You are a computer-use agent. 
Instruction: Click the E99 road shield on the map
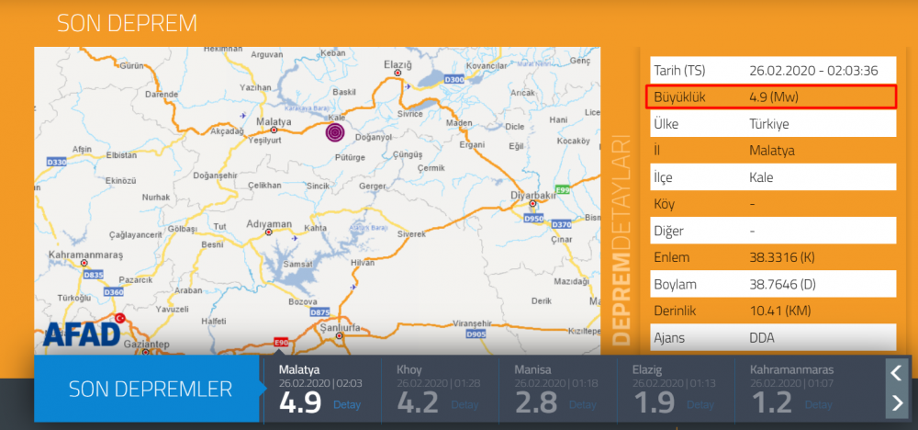563,189
